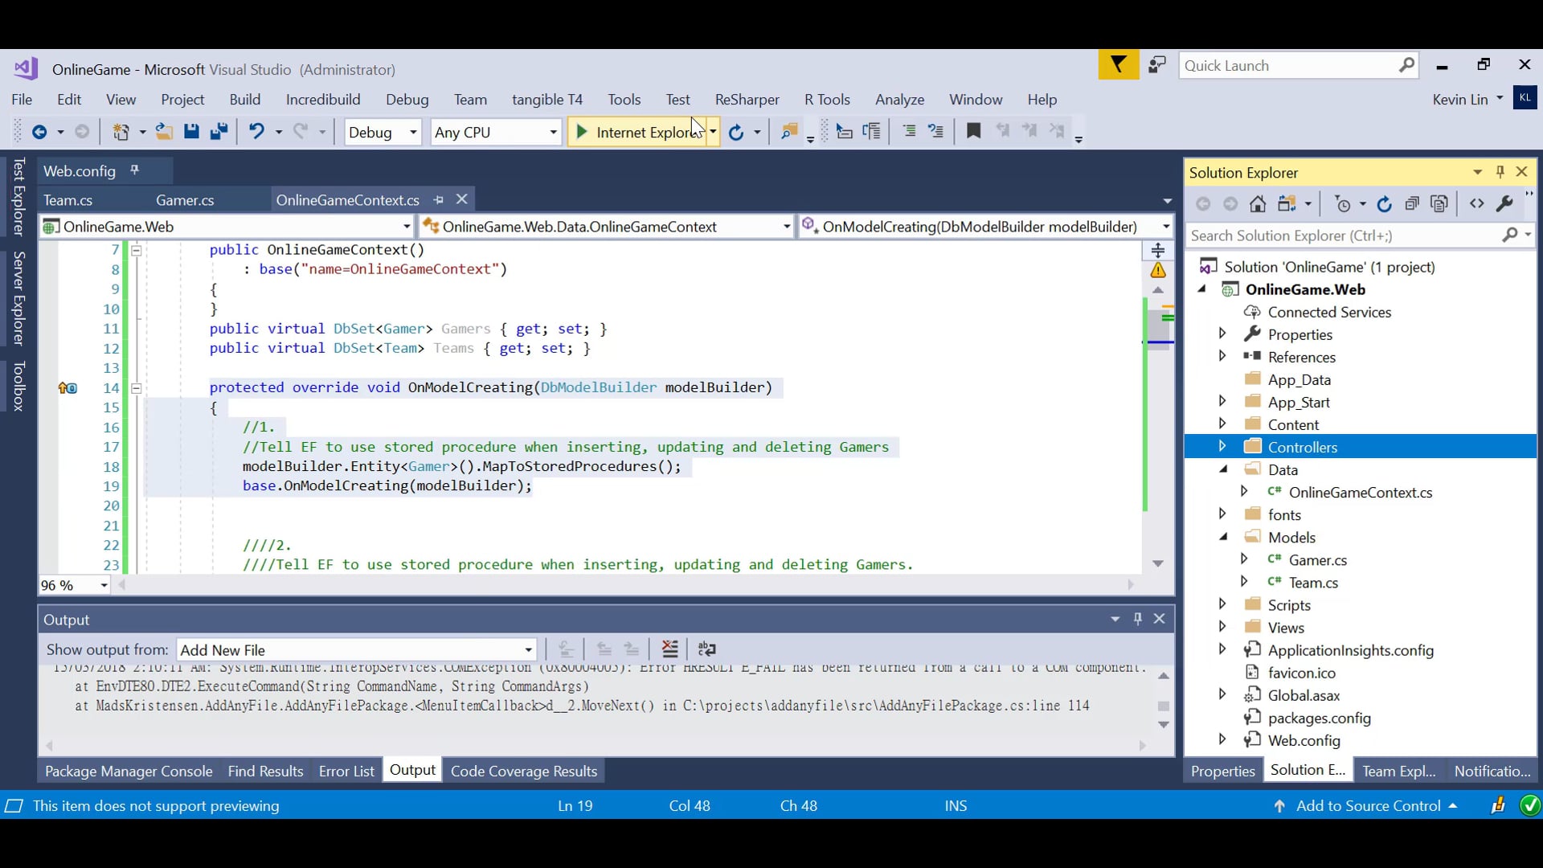Switch to the Gamer.cs tab
1543x868 pixels.
[x=186, y=199]
